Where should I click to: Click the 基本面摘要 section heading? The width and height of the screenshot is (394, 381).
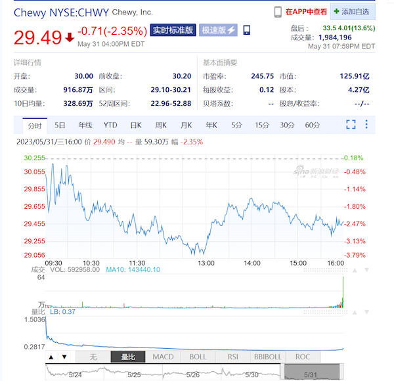point(220,62)
